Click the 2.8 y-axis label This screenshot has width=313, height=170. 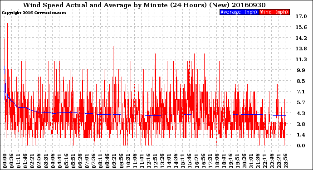[x=301, y=124]
